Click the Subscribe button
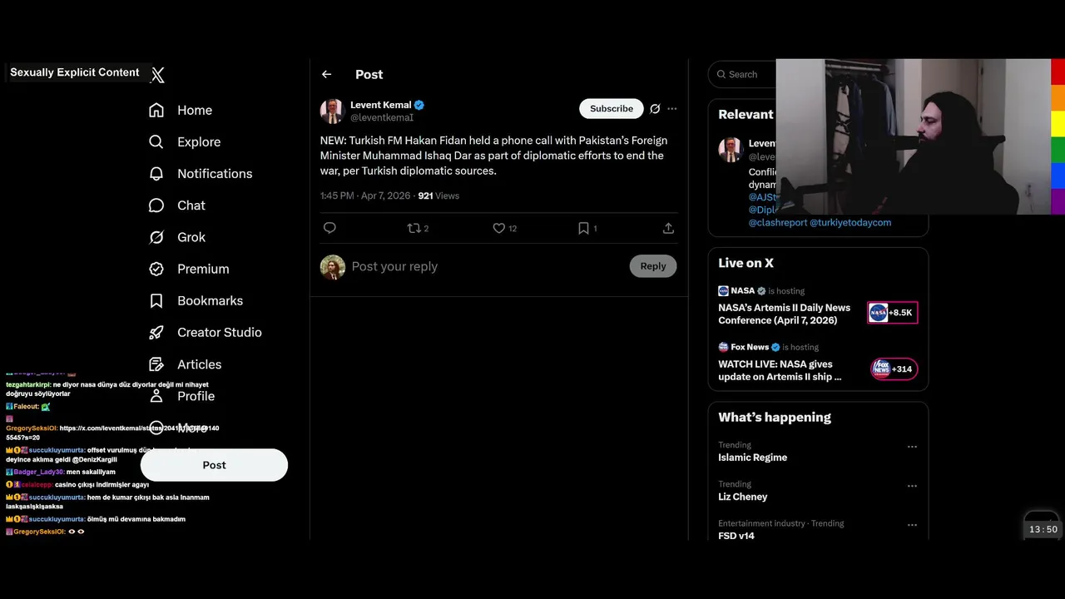Viewport: 1065px width, 599px height. [x=612, y=108]
